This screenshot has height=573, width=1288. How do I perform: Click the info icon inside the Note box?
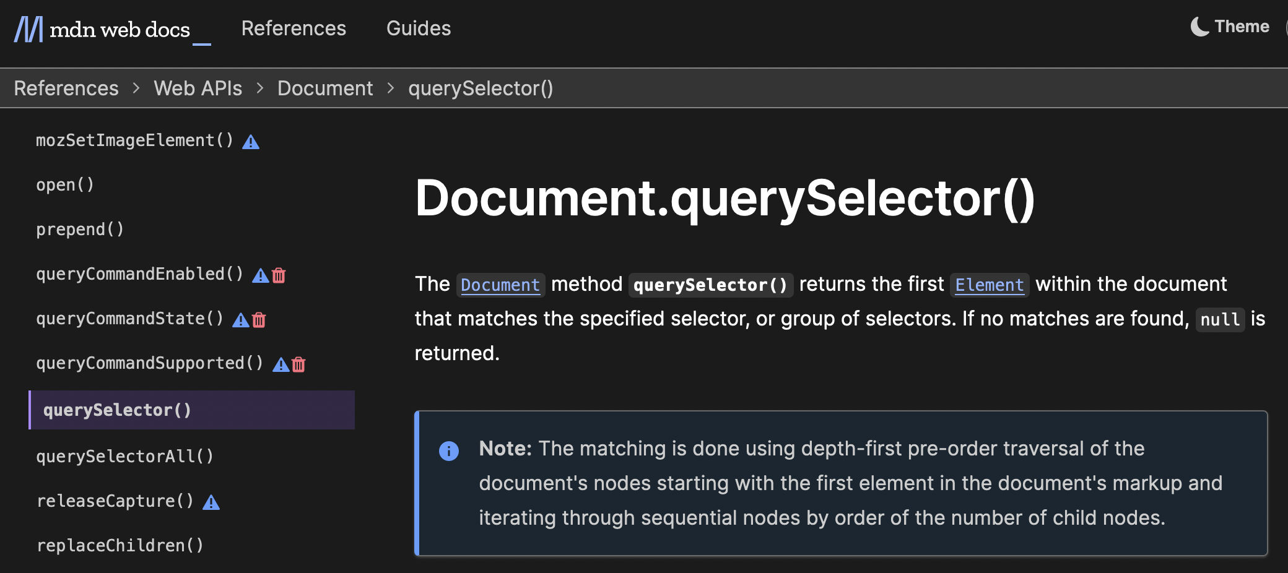click(x=449, y=450)
